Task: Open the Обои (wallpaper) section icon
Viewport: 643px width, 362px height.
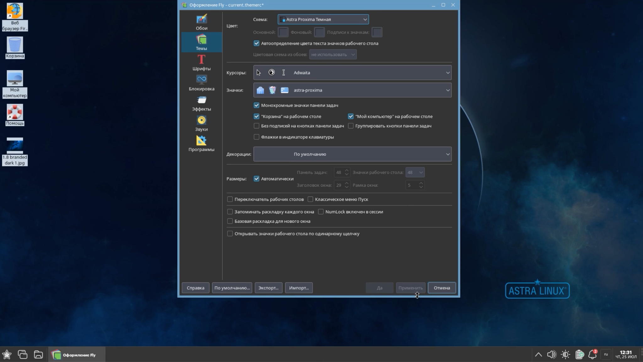Action: click(201, 19)
